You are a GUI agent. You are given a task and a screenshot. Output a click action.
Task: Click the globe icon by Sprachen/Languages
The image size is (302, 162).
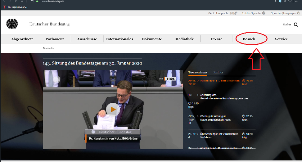(x=299, y=13)
